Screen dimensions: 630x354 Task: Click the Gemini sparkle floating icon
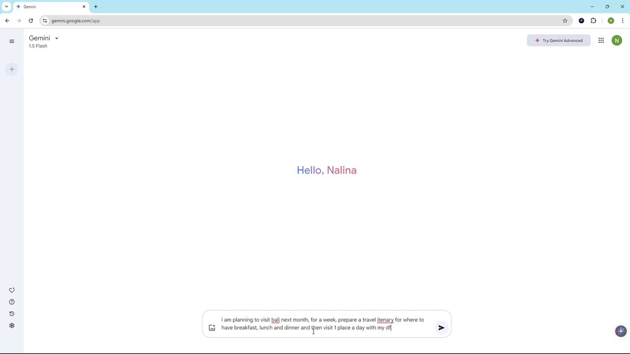pyautogui.click(x=621, y=331)
